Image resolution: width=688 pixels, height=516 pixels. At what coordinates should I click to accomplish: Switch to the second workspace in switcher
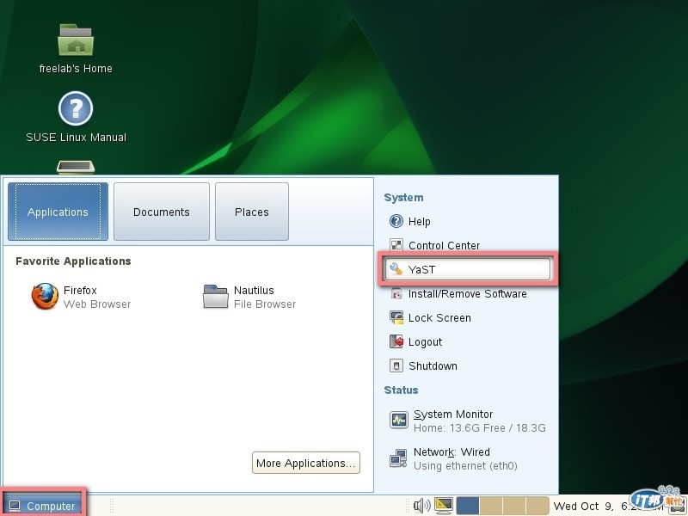(491, 506)
